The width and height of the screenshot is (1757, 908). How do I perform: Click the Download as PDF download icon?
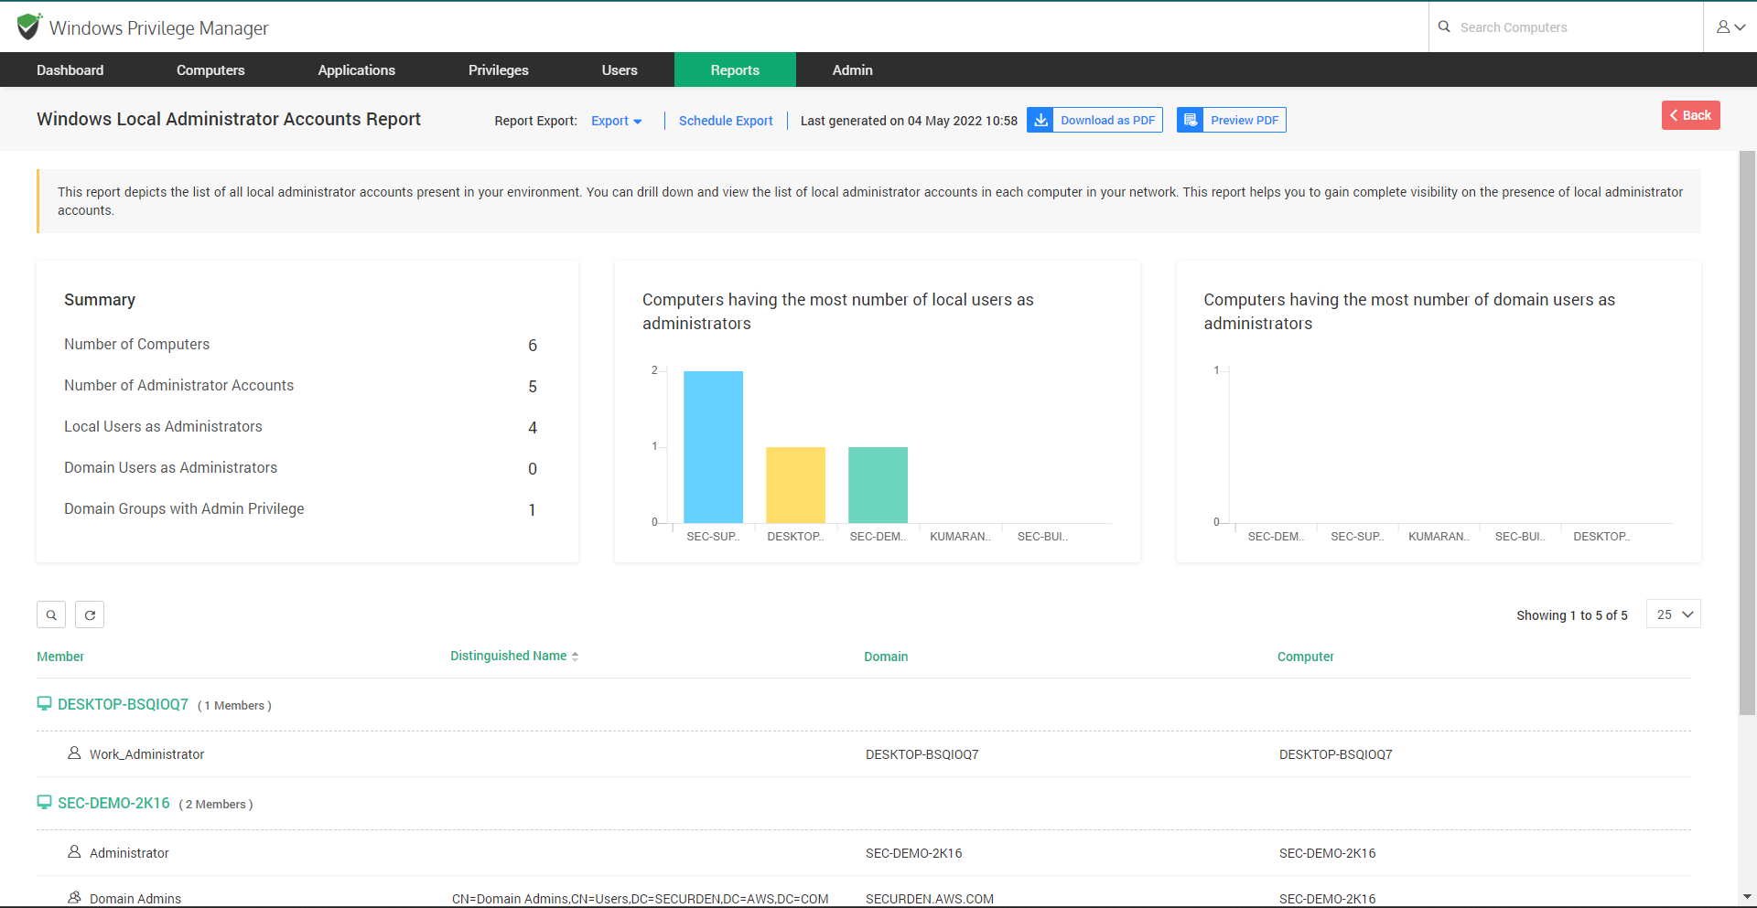pos(1040,119)
